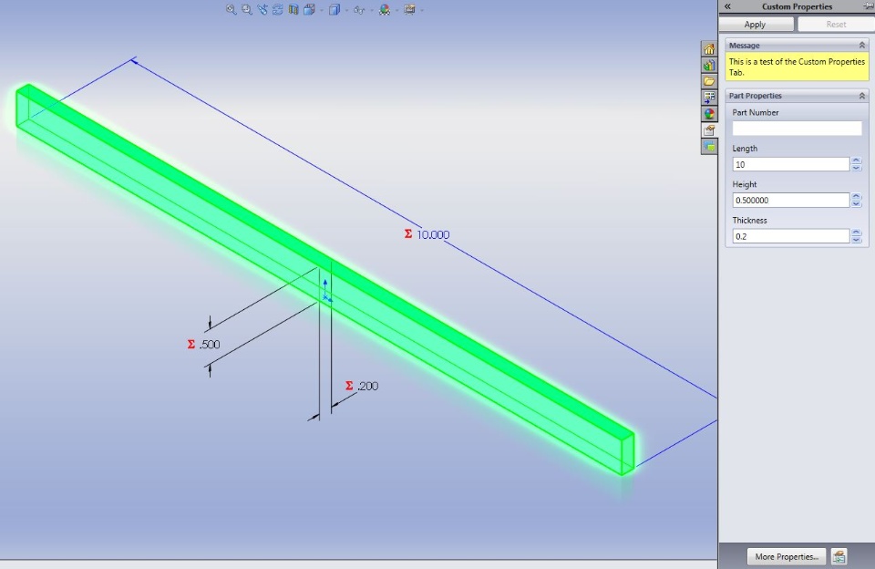Click the Thickness label
The width and height of the screenshot is (875, 569).
(x=749, y=221)
